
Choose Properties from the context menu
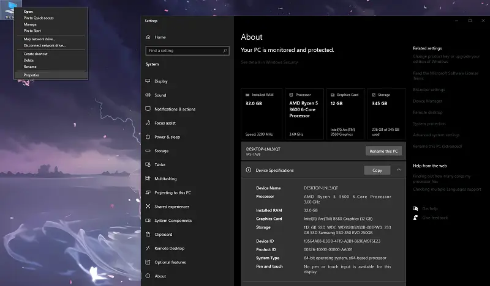31,75
